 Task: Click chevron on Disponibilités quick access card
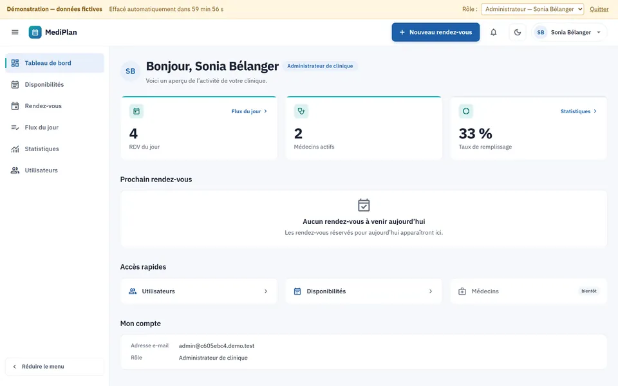click(431, 291)
